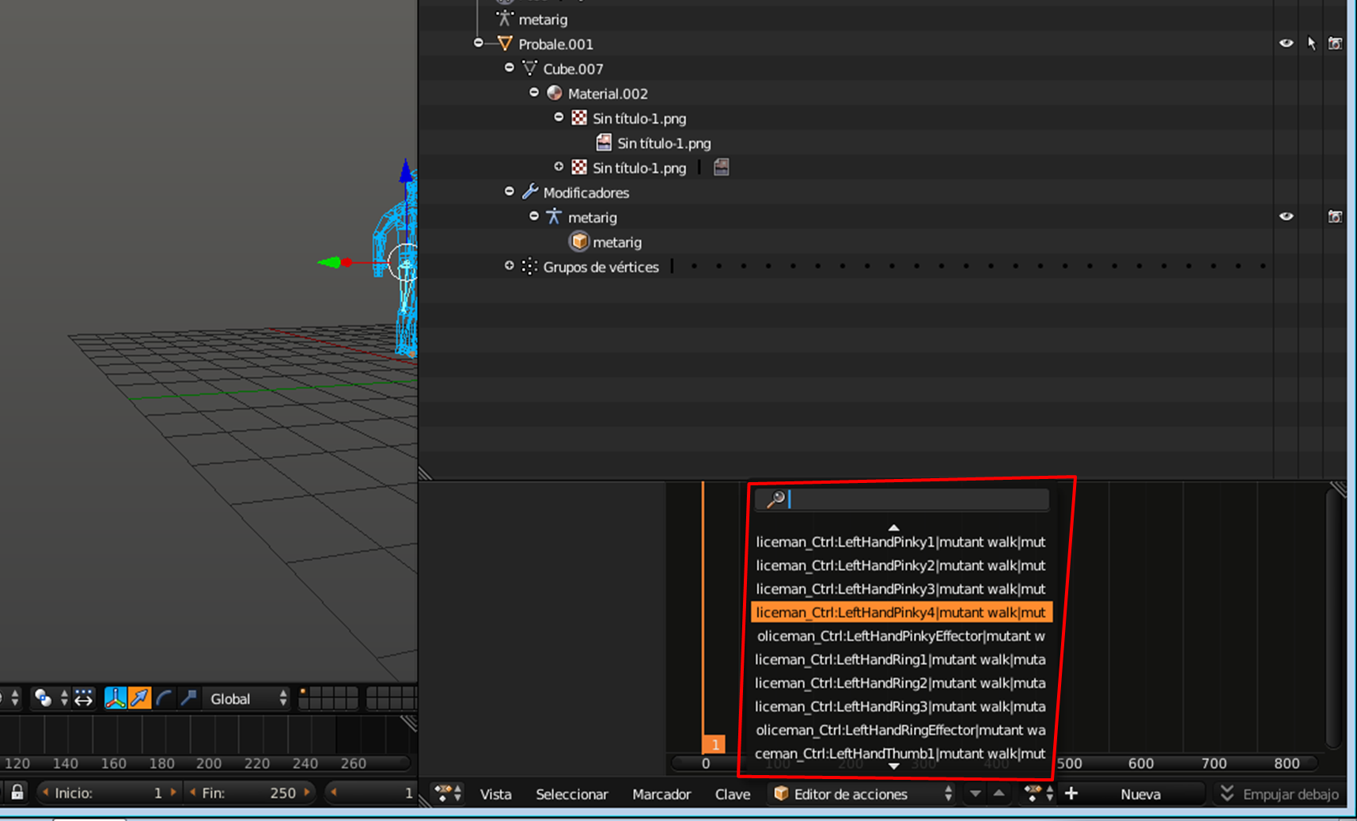Click the Cube.007 mesh data icon
This screenshot has height=821, width=1357.
[529, 68]
